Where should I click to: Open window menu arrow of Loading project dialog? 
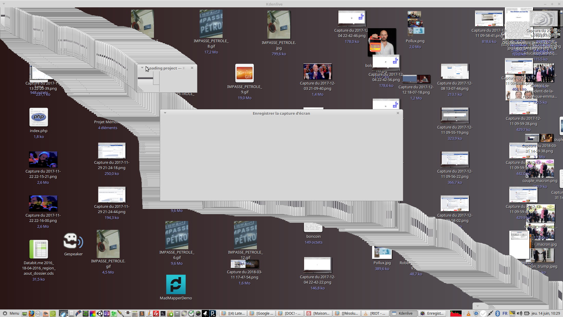142,68
